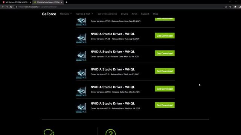Share this page using the share icon
This screenshot has height=135, width=241.
(226, 7)
